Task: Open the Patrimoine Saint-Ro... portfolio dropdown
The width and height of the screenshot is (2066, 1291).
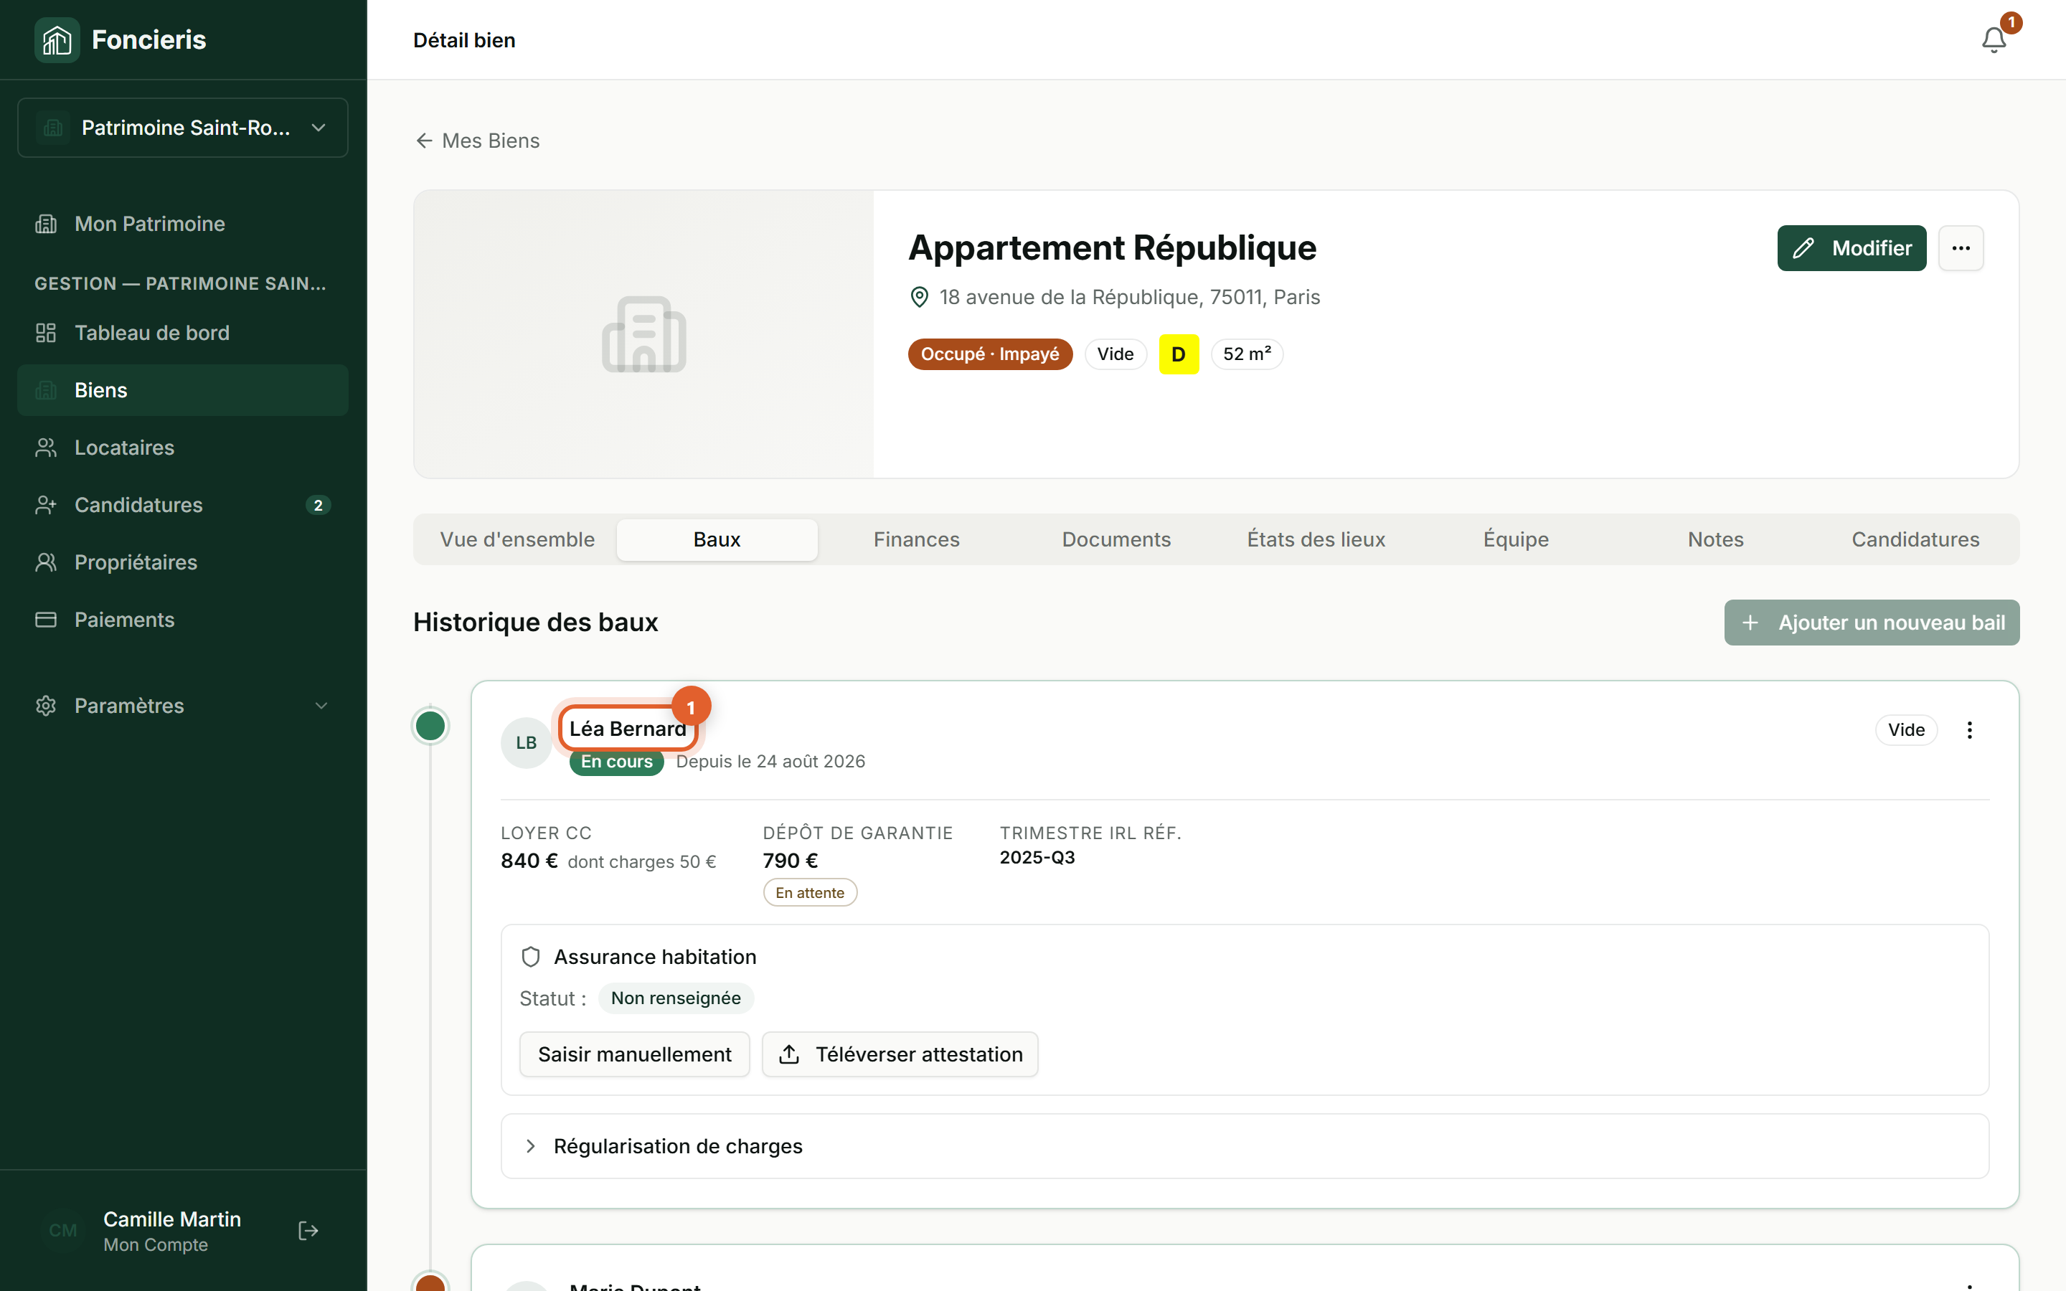Action: (x=183, y=128)
